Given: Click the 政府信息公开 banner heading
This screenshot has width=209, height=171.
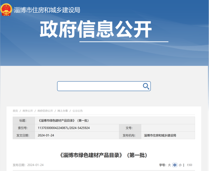Looking at the screenshot, I should point(96,29).
